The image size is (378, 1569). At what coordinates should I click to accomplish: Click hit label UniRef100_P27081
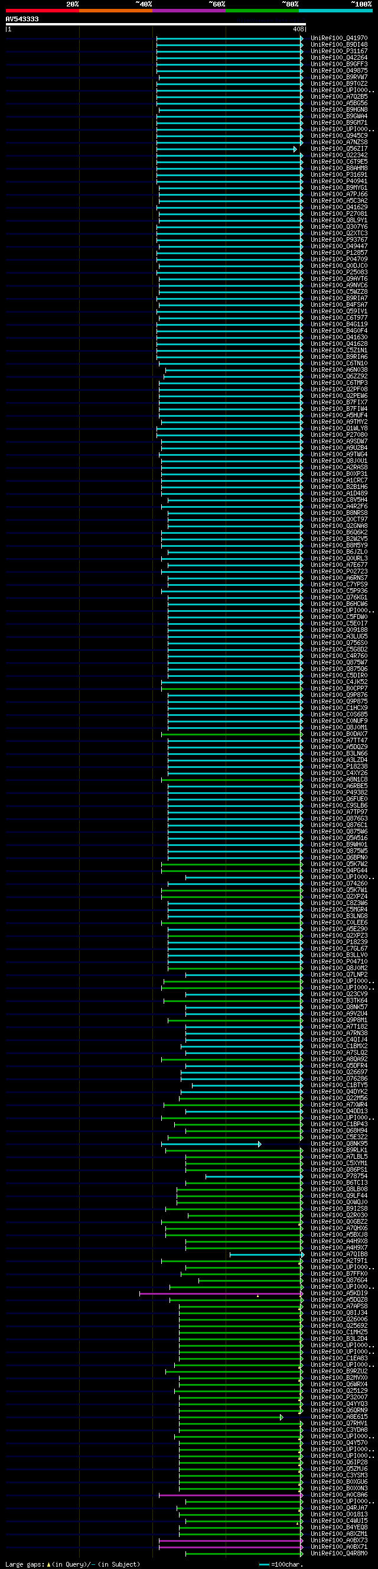tap(339, 214)
